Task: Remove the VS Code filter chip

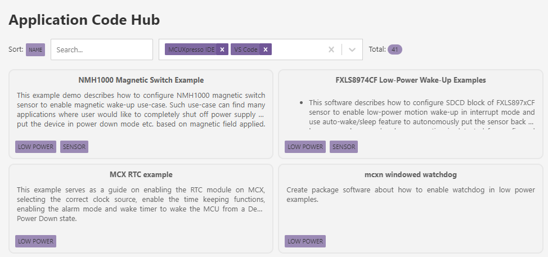Action: 266,49
